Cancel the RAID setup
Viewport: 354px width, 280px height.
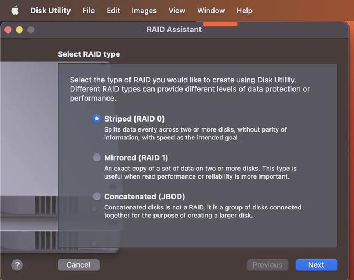78,265
